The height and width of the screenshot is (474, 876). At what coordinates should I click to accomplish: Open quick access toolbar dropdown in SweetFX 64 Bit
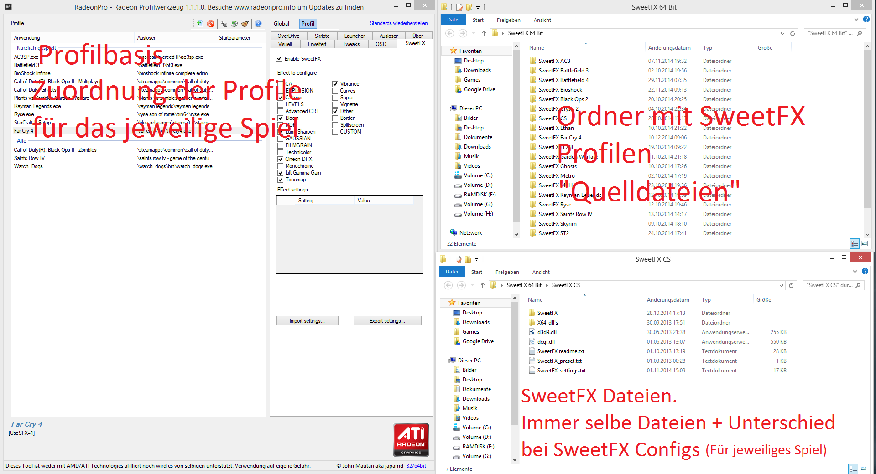tap(478, 8)
